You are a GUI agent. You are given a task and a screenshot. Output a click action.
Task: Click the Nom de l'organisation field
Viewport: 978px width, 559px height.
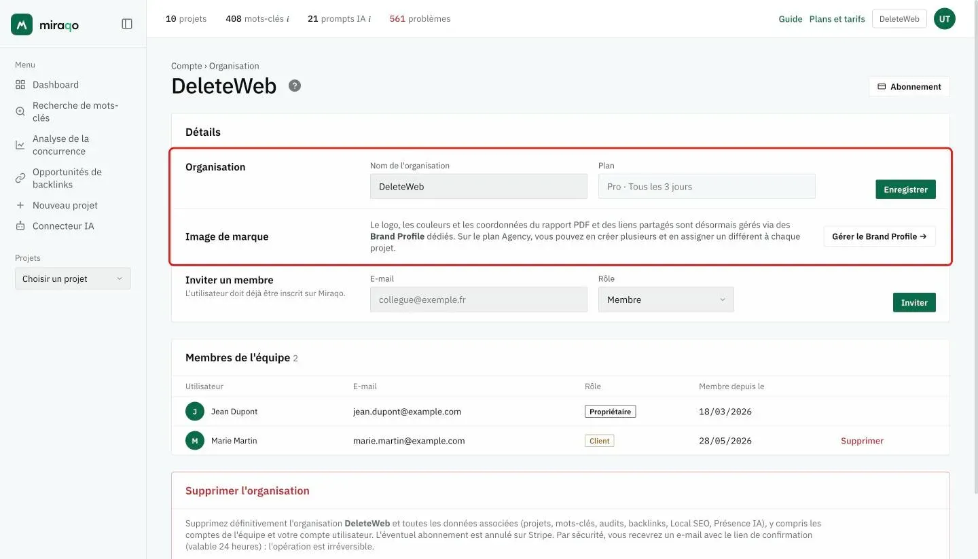coord(479,186)
